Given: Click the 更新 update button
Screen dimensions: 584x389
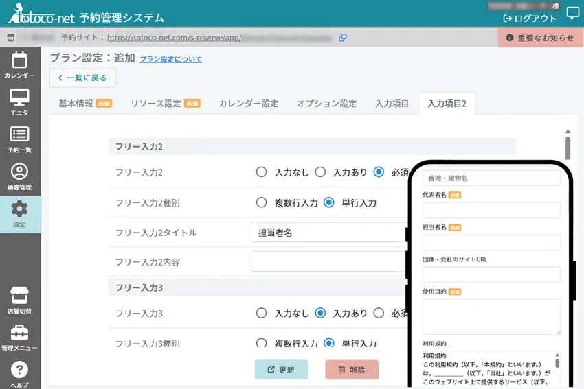Looking at the screenshot, I should 281,369.
